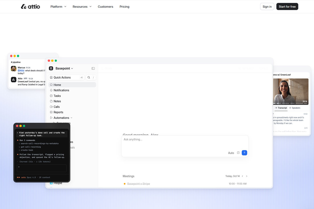Screen dimensions: 314x209
Task: Go to previous day in Meetings
Action: (242, 176)
